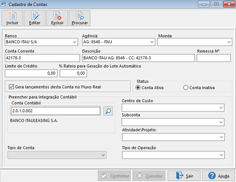The width and height of the screenshot is (236, 182).
Task: Select the Conta Inativa radio option
Action: (186, 87)
